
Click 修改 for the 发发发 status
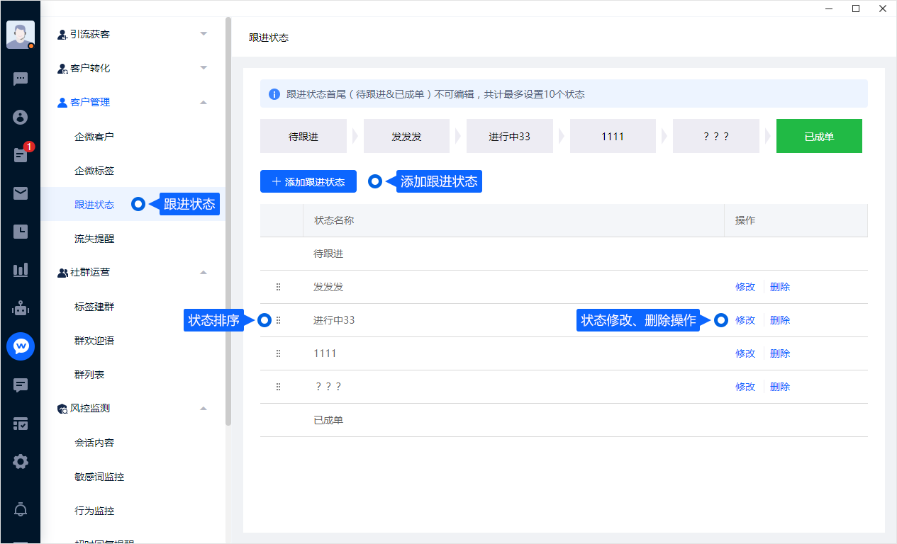pos(745,287)
